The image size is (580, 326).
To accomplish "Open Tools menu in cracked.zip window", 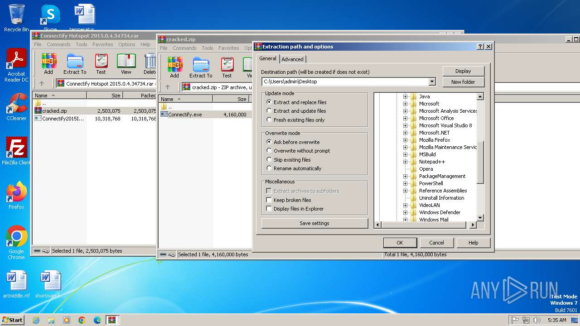I will click(x=208, y=48).
